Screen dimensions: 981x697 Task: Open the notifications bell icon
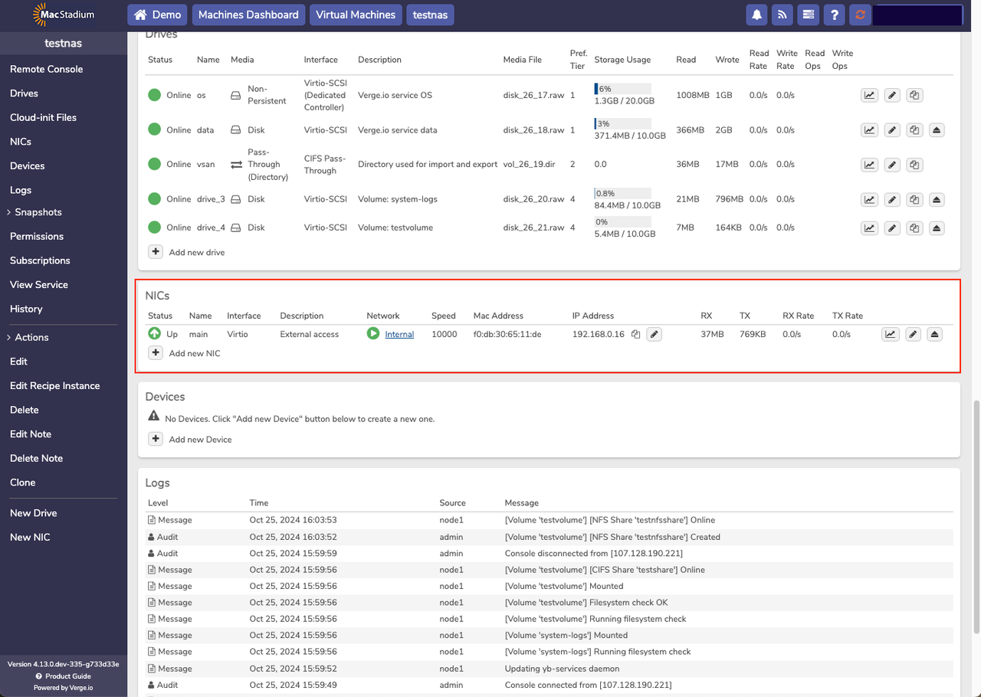coord(756,15)
